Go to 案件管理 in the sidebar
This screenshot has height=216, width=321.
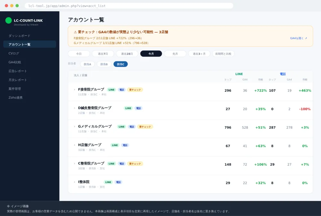(x=14, y=89)
